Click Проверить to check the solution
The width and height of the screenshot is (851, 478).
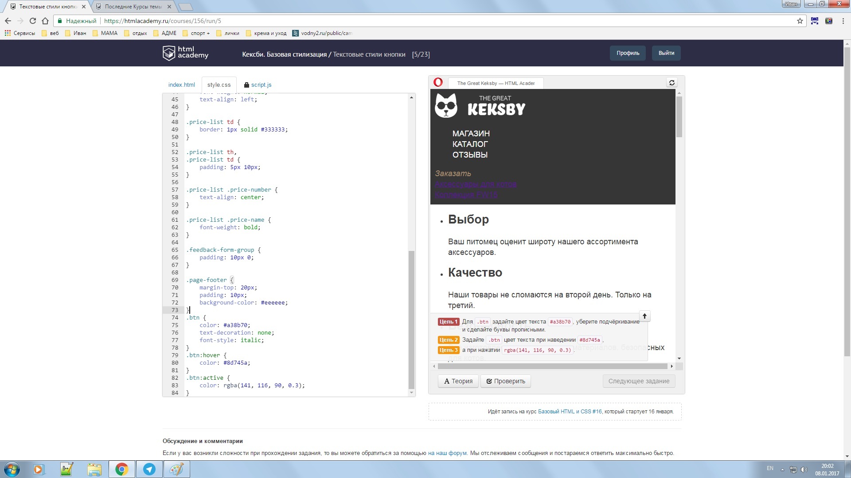[x=506, y=381]
